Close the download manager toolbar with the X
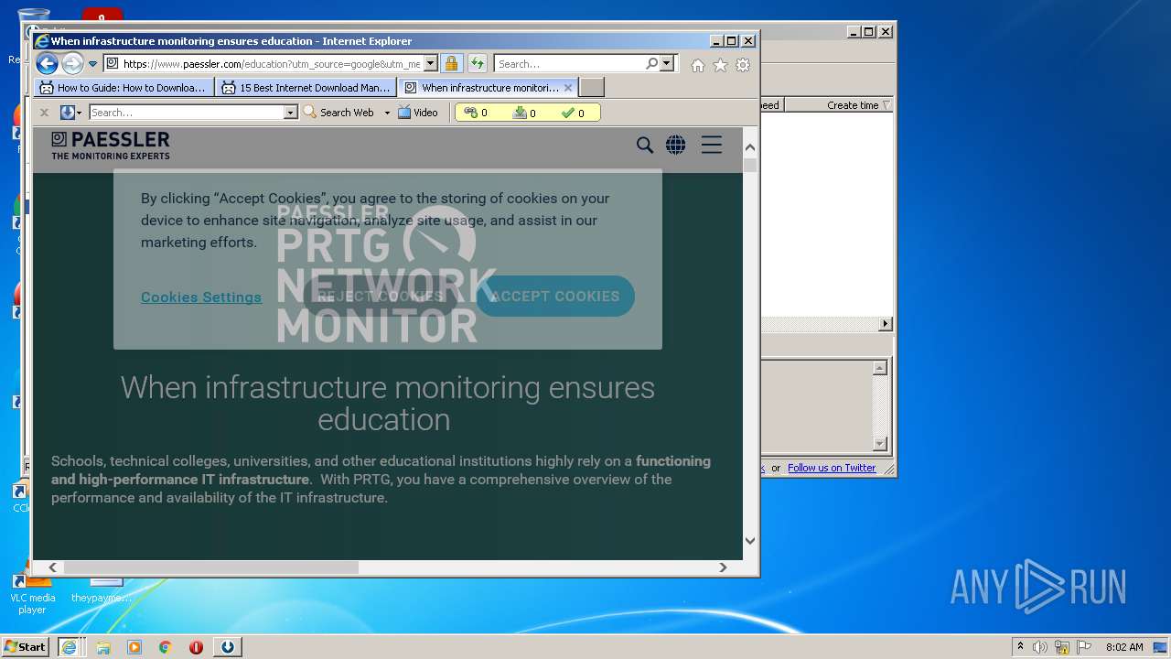The image size is (1171, 659). (44, 113)
